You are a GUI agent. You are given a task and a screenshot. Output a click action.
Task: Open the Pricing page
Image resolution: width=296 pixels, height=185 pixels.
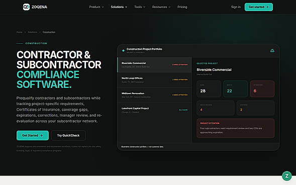pyautogui.click(x=182, y=7)
